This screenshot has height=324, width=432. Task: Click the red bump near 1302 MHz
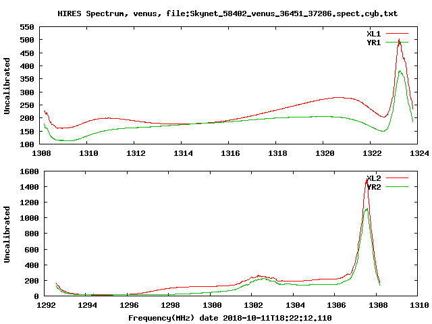(x=259, y=276)
